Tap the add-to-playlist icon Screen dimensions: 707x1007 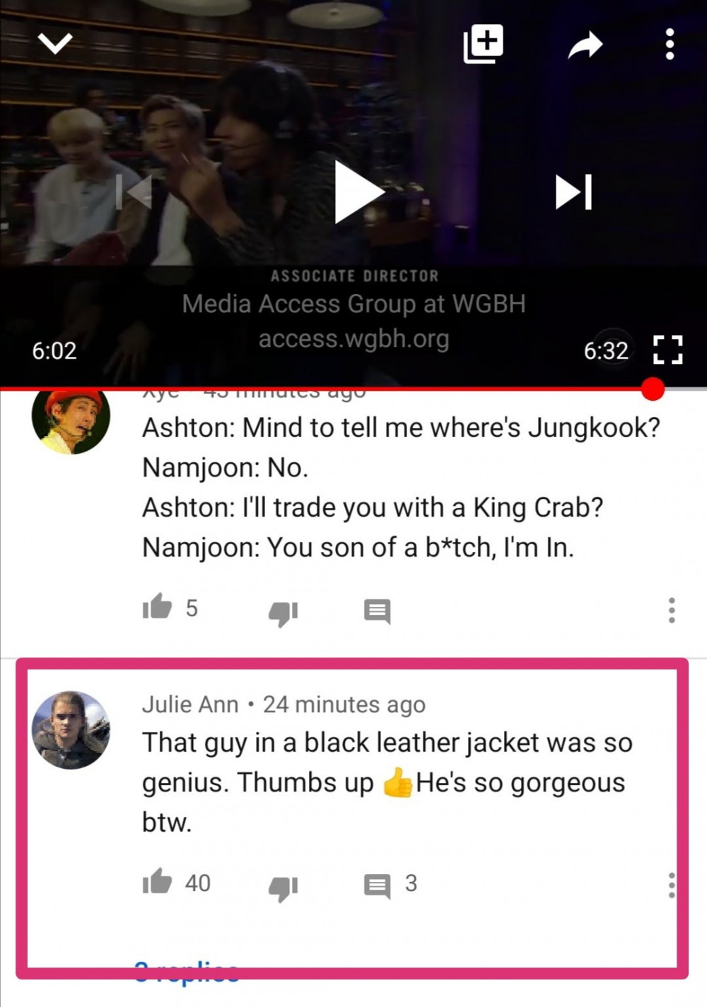[x=484, y=44]
